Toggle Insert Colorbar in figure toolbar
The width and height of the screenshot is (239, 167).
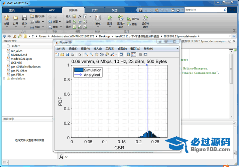coord(128,54)
